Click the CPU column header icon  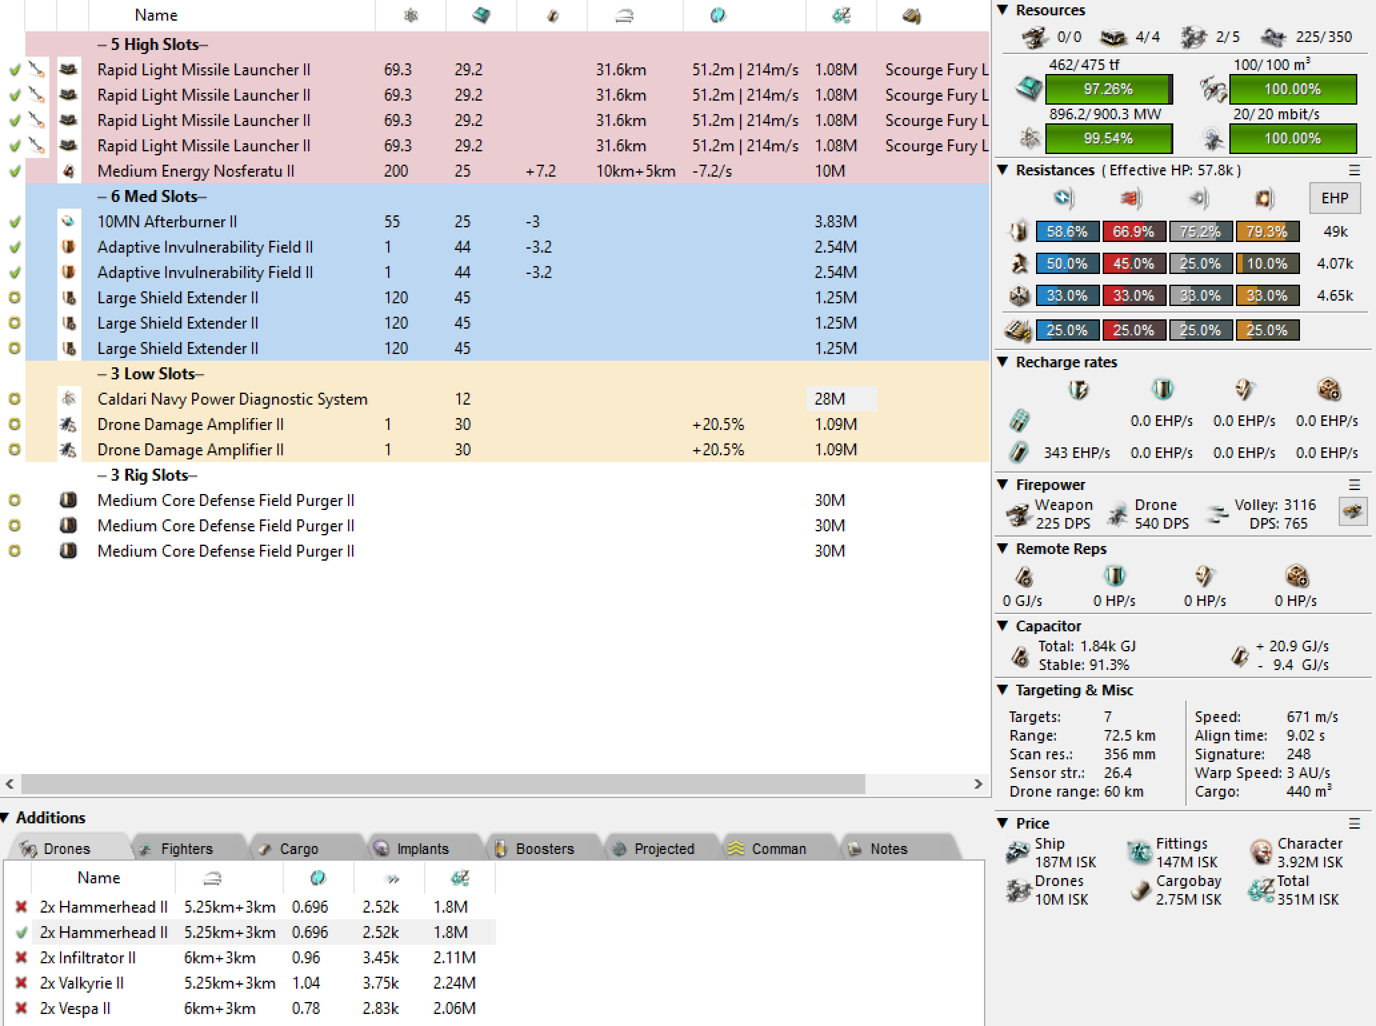tap(481, 15)
